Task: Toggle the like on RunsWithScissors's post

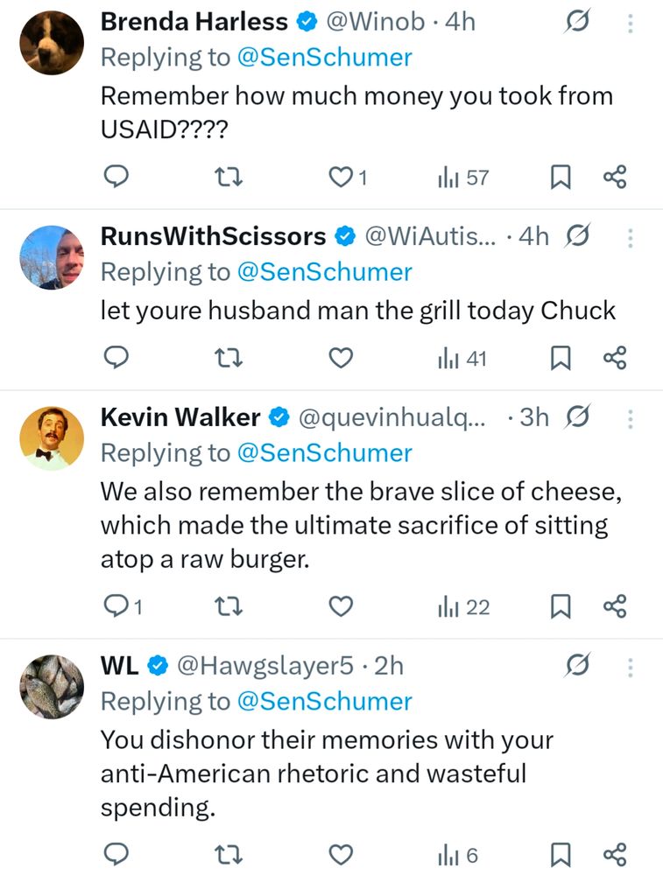Action: coord(340,358)
